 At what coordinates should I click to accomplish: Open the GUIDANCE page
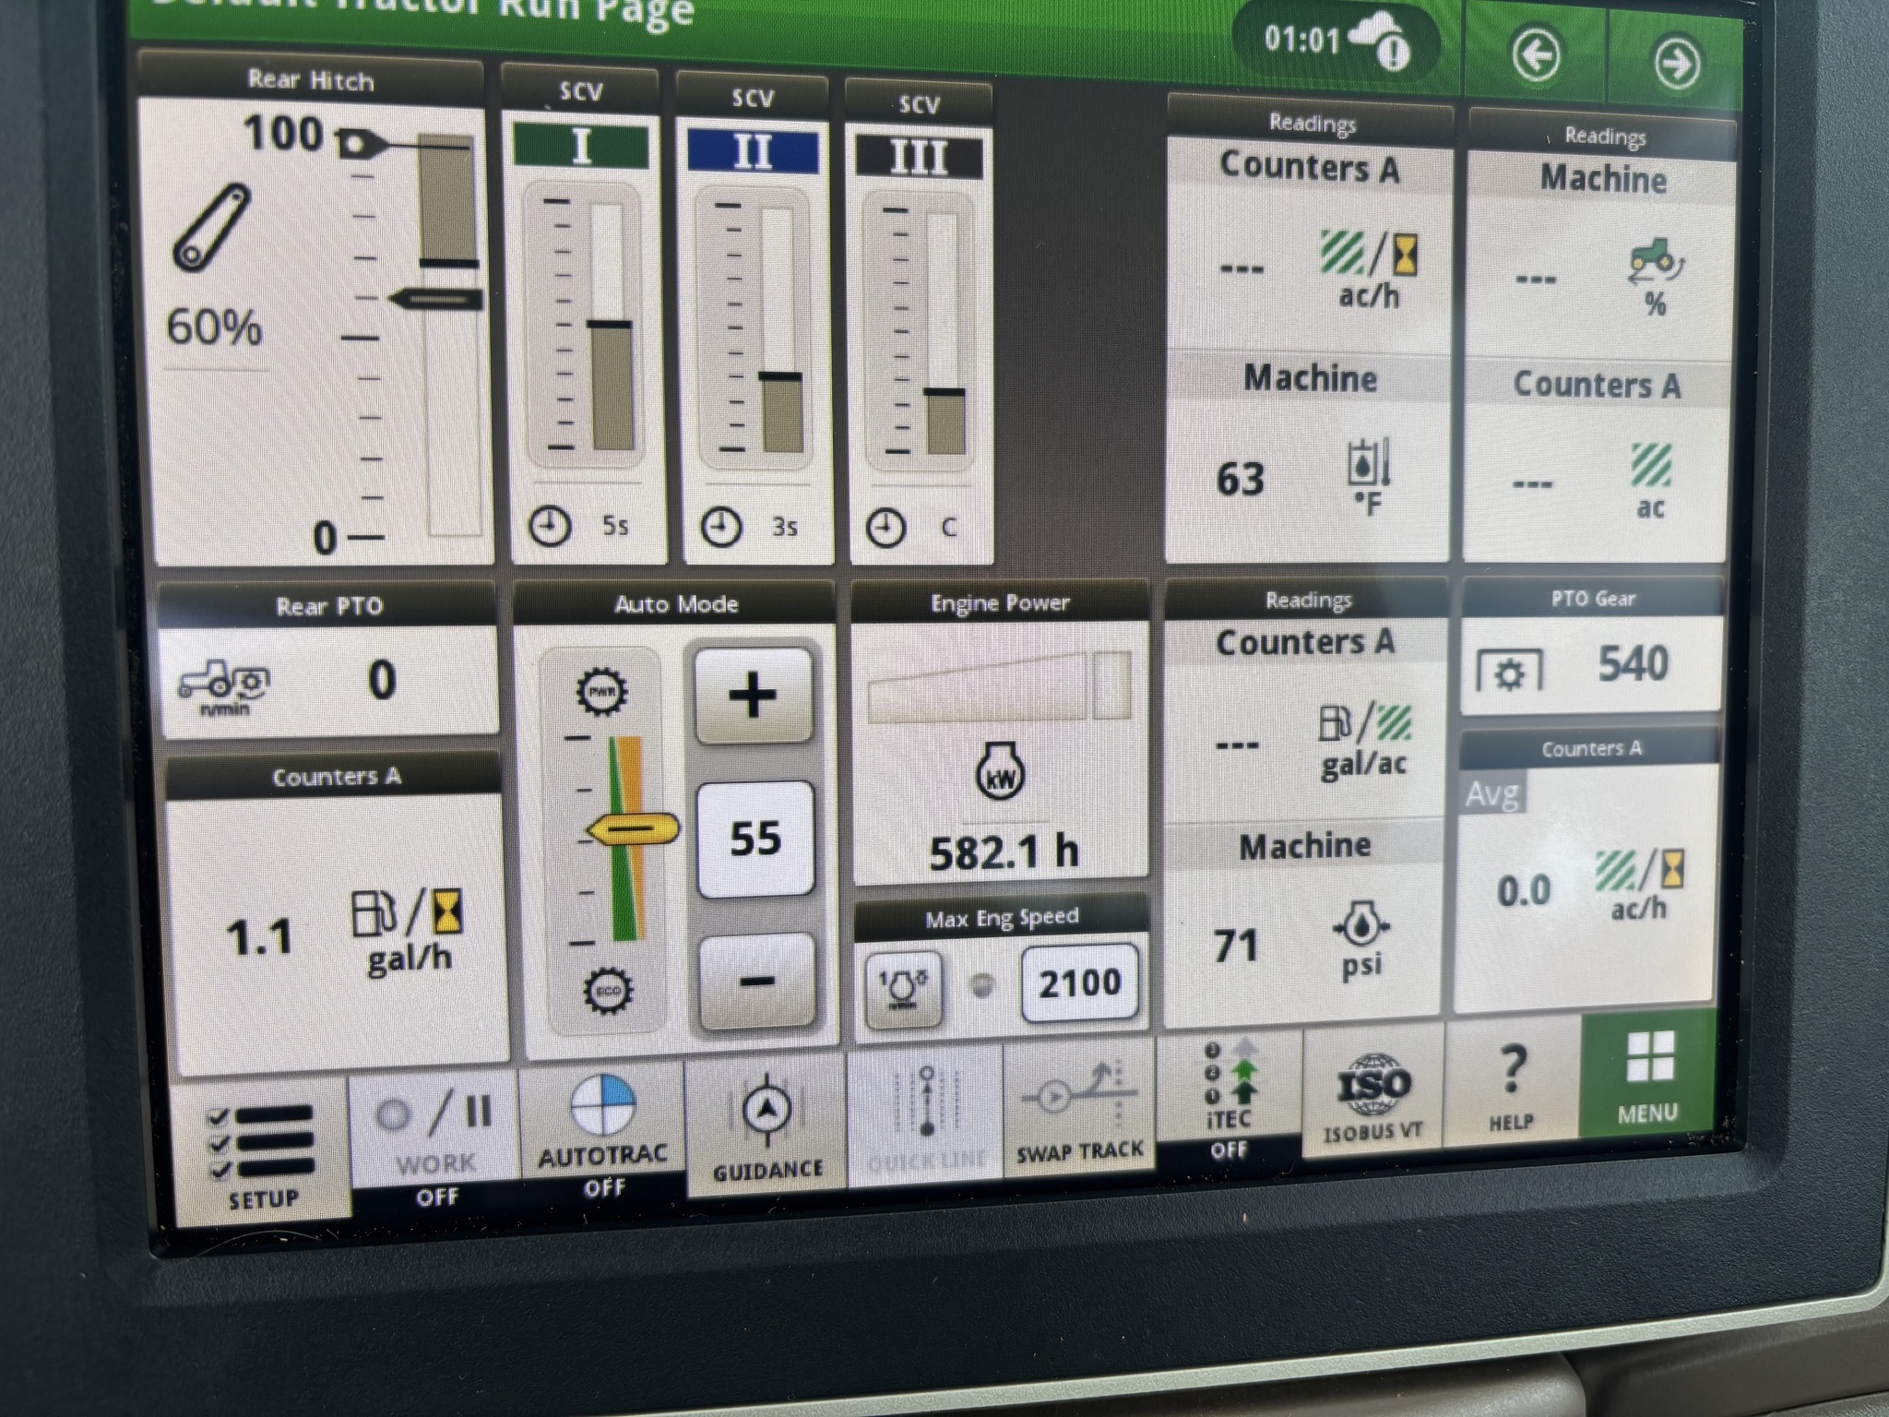pos(766,1126)
